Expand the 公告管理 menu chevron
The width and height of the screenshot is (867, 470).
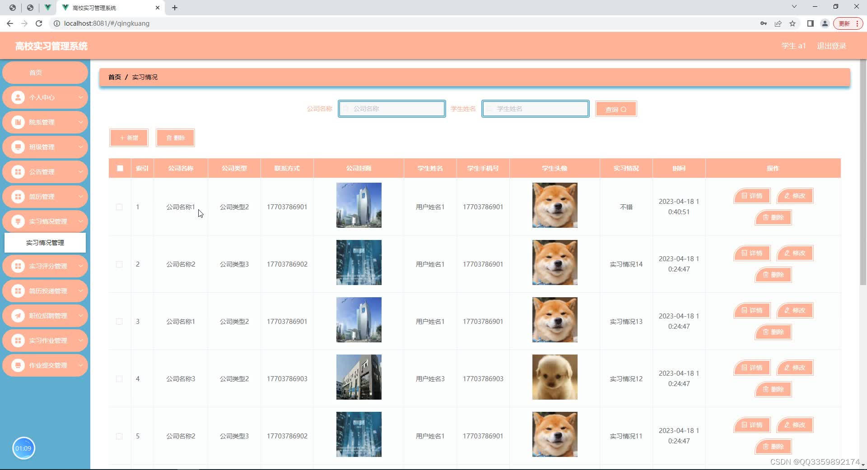click(81, 172)
